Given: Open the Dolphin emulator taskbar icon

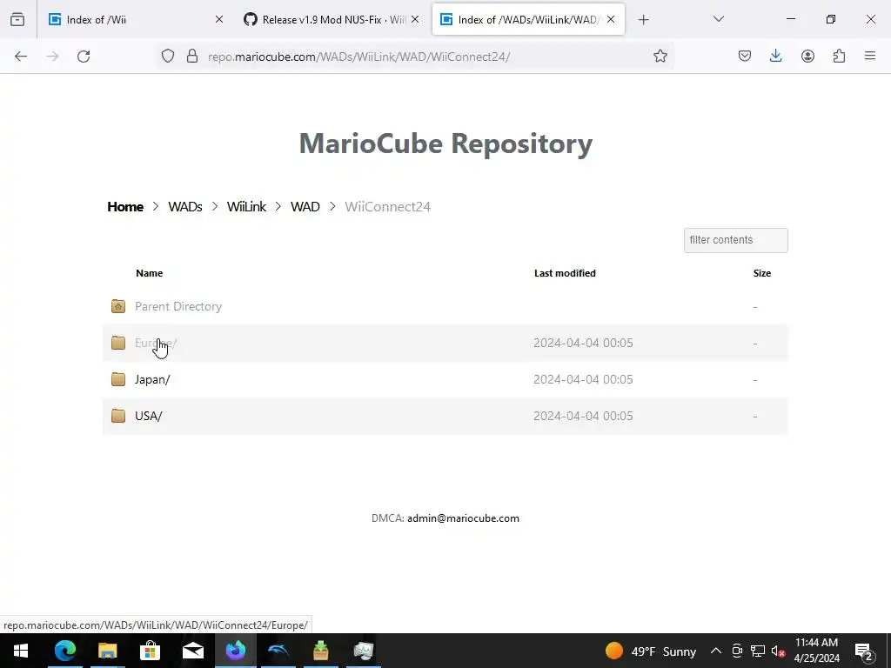Looking at the screenshot, I should [278, 651].
